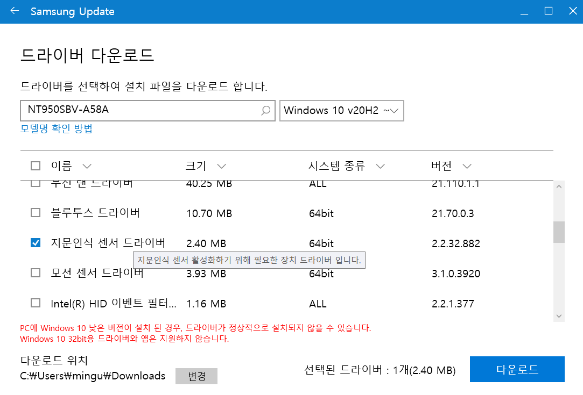Sort by 크기 column chevron
The height and width of the screenshot is (395, 583).
(x=222, y=166)
